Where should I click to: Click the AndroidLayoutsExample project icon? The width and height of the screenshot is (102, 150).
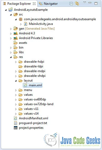tap(11, 9)
